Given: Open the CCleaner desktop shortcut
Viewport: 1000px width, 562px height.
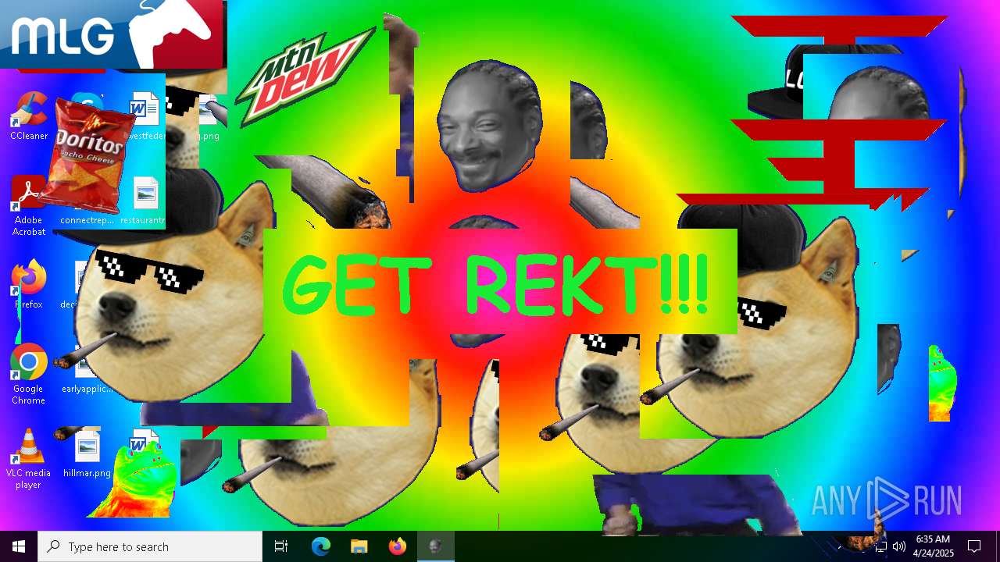Looking at the screenshot, I should [29, 117].
